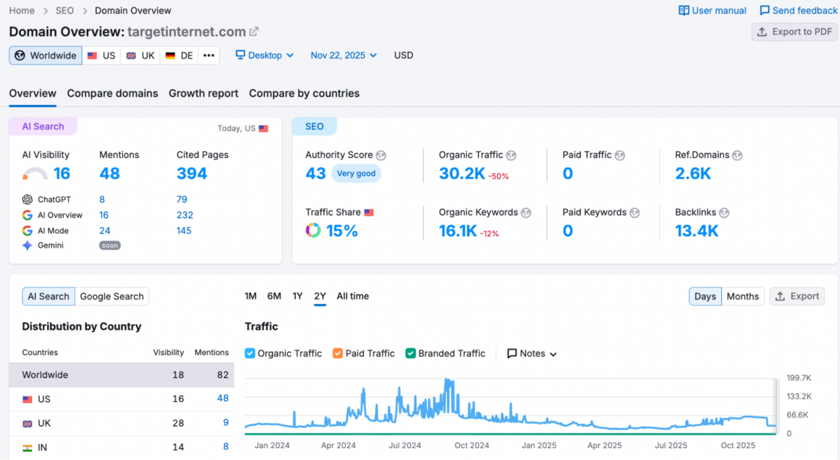Select the Worldwide row in country table
Screen dimensions: 840x460
coord(121,375)
